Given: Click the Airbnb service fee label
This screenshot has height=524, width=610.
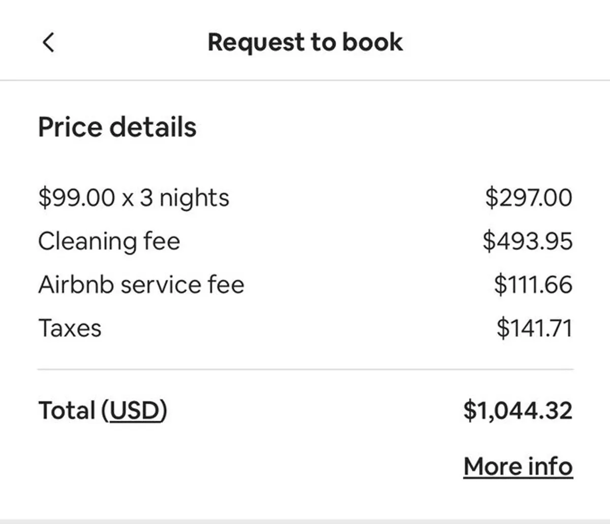Looking at the screenshot, I should tap(141, 285).
